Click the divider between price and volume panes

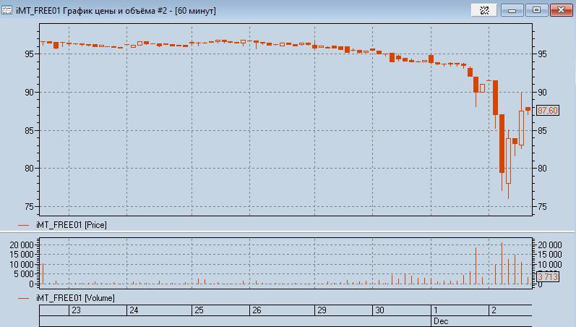(288, 232)
